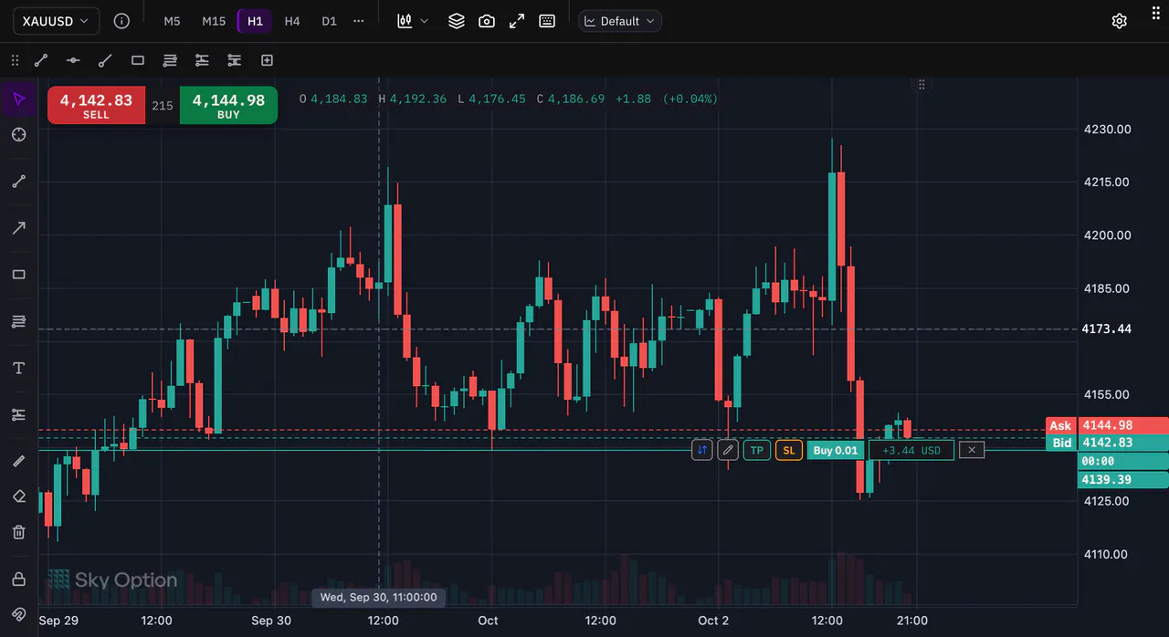Click the 4230.00 price axis label
1169x637 pixels.
pyautogui.click(x=1107, y=130)
